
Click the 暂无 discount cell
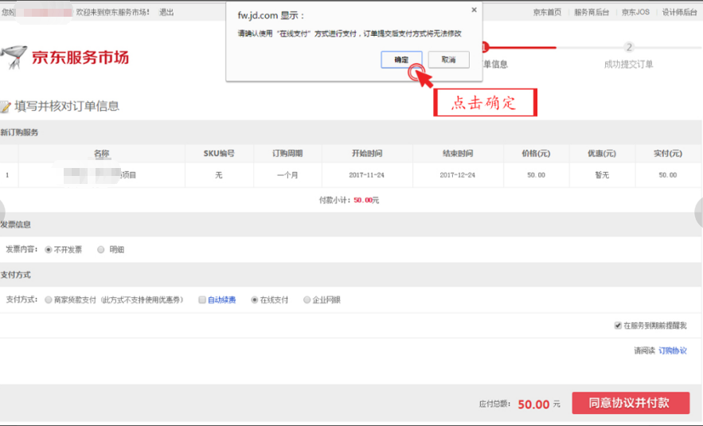pos(602,175)
